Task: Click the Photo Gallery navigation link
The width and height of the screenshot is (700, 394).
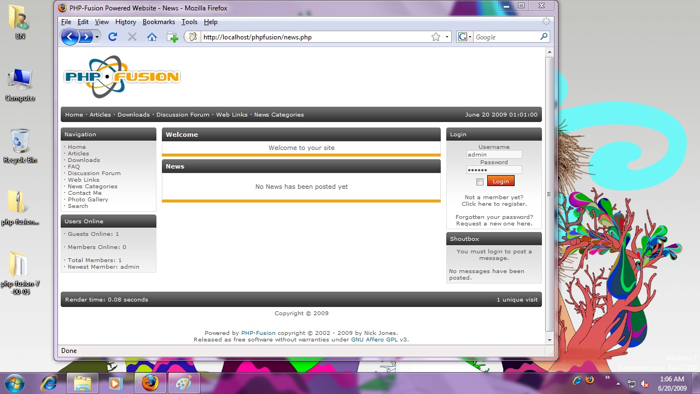Action: pos(87,199)
